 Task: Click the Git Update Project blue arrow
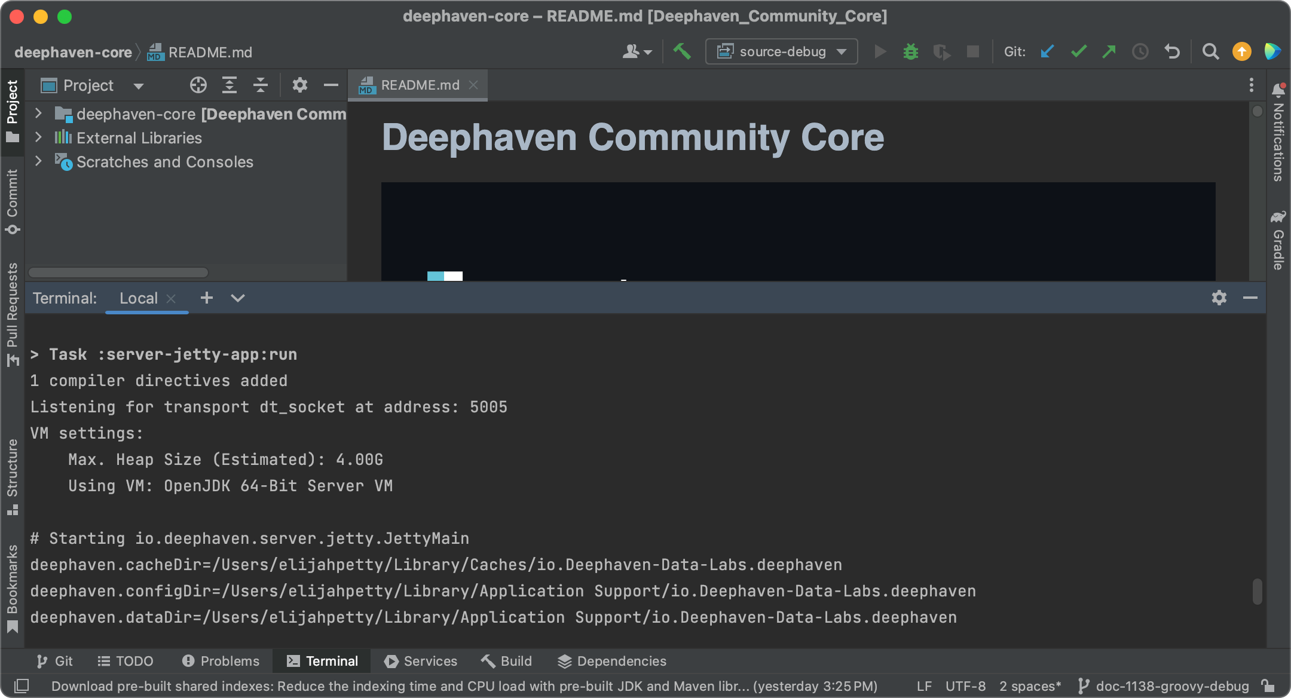click(x=1047, y=52)
